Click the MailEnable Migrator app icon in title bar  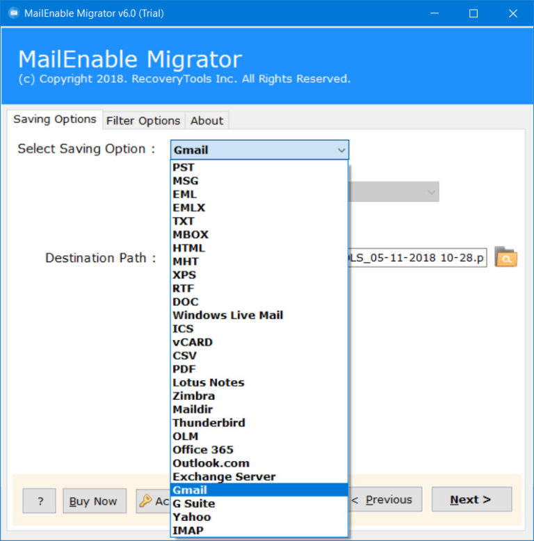point(14,13)
